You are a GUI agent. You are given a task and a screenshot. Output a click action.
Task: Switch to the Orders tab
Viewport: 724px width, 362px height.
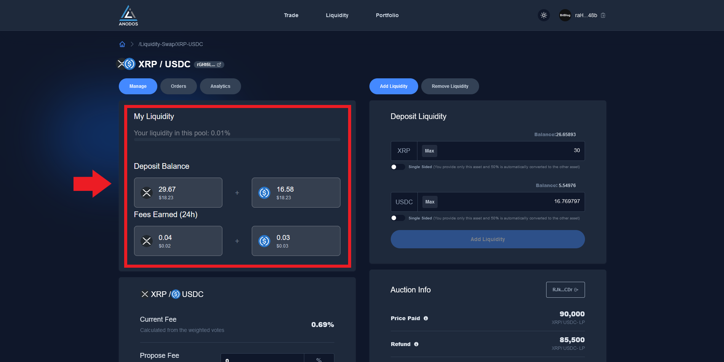[178, 86]
